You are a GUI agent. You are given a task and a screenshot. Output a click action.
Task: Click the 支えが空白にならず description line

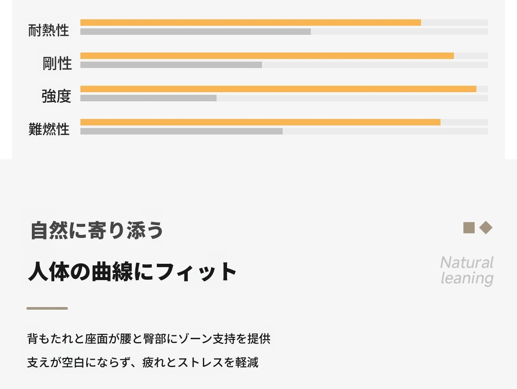(143, 362)
